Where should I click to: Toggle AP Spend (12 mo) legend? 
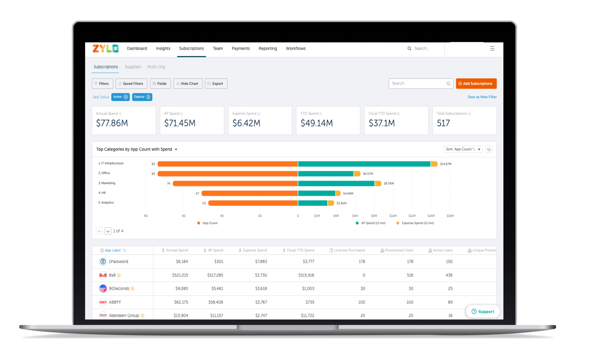pyautogui.click(x=371, y=223)
